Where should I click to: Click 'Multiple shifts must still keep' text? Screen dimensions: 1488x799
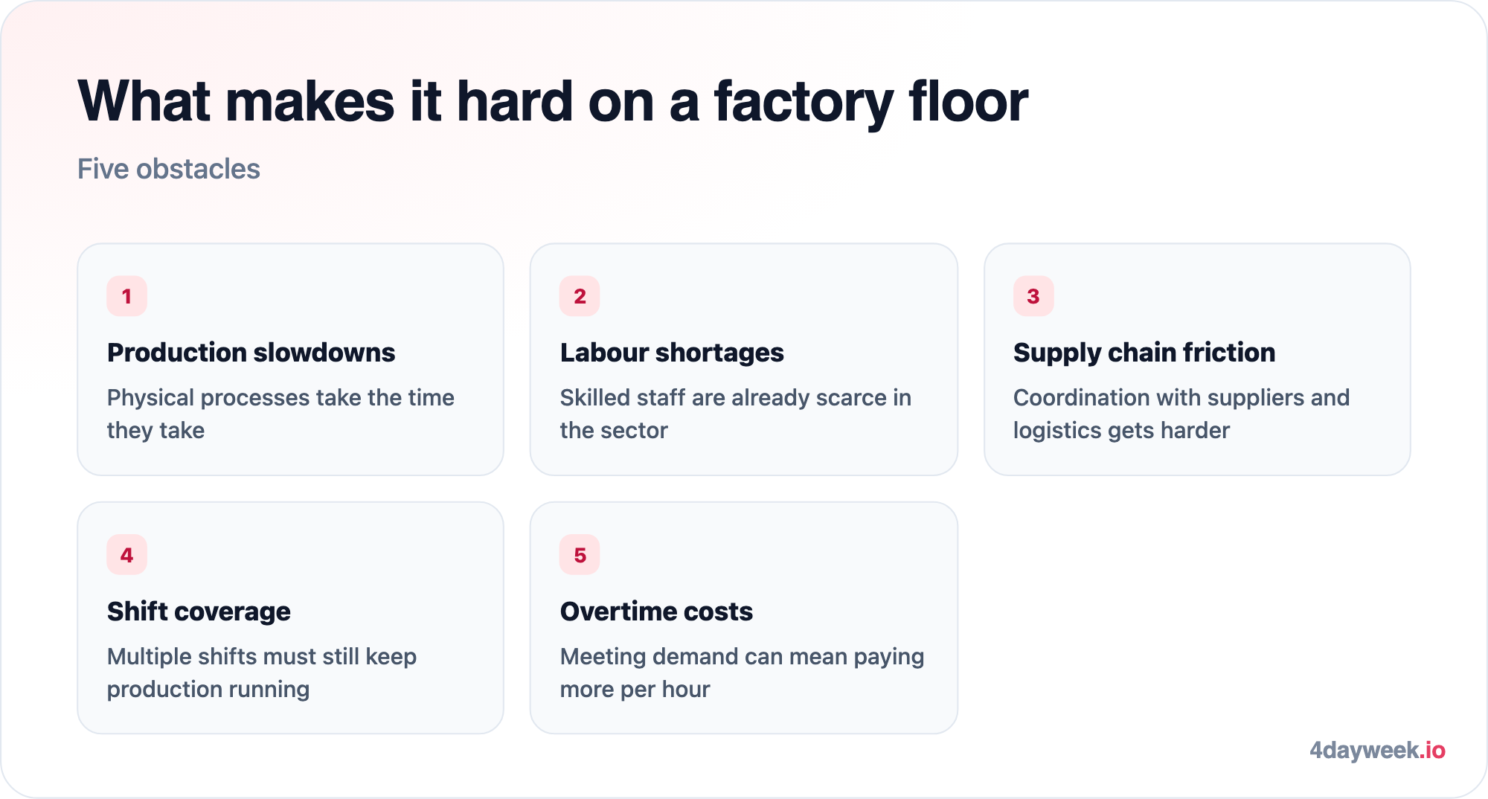tap(262, 657)
